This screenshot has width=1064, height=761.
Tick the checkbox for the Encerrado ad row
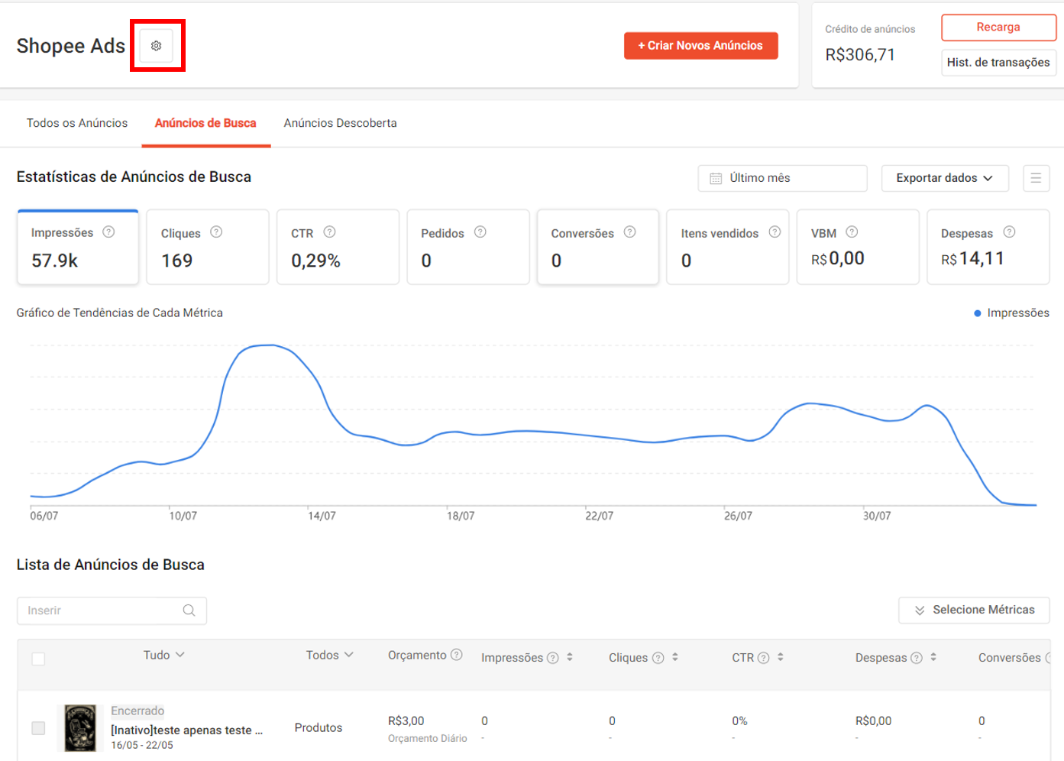[x=38, y=728]
